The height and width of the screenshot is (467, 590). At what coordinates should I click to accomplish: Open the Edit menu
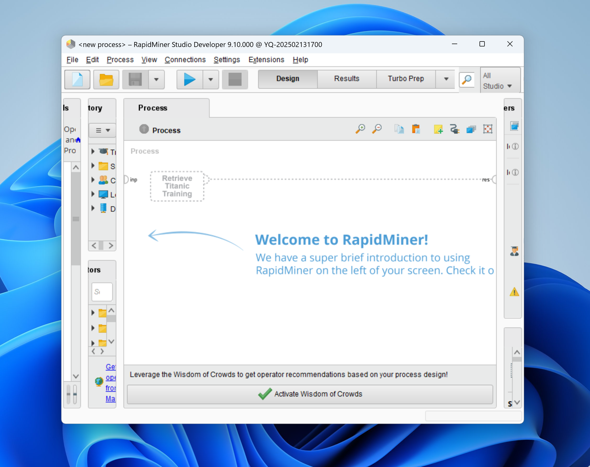click(92, 60)
